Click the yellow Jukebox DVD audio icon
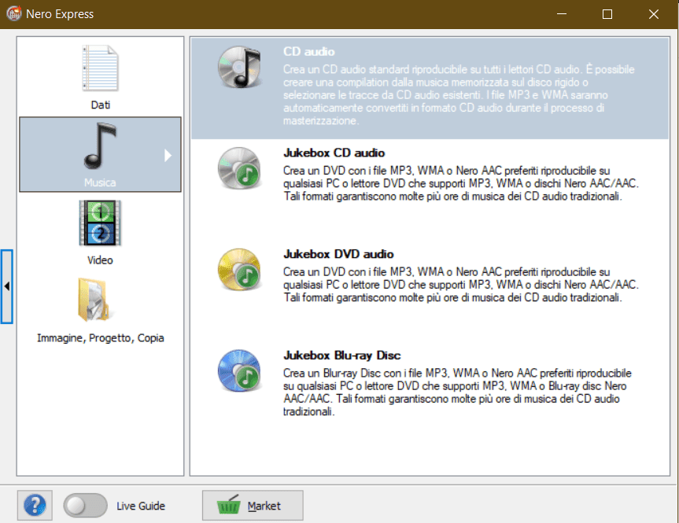Screen dimensions: 679x523 click(240, 270)
